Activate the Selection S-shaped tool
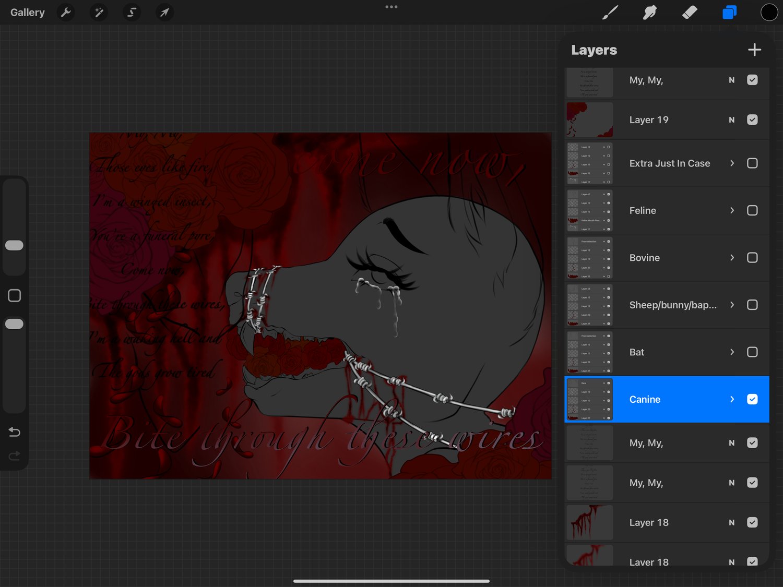 click(x=132, y=12)
